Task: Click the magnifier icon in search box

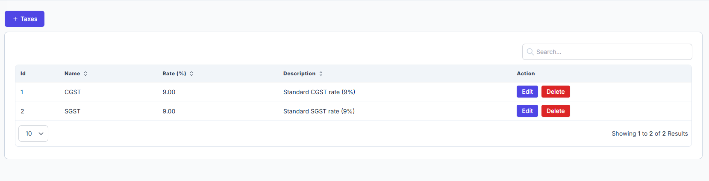Action: point(530,52)
